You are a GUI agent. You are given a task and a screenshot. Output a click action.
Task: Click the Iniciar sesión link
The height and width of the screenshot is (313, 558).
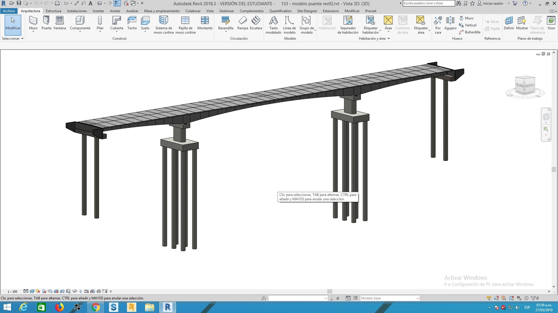[493, 3]
